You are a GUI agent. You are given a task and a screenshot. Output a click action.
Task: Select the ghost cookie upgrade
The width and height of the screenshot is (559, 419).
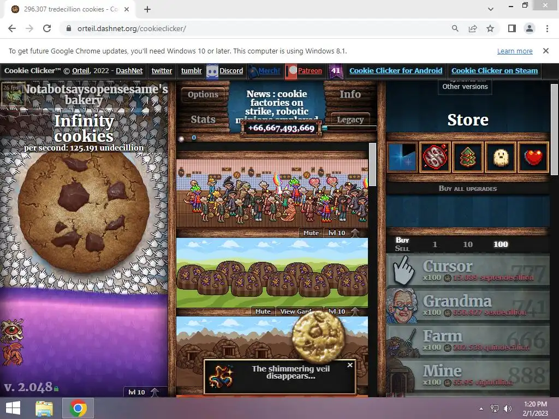[501, 157]
